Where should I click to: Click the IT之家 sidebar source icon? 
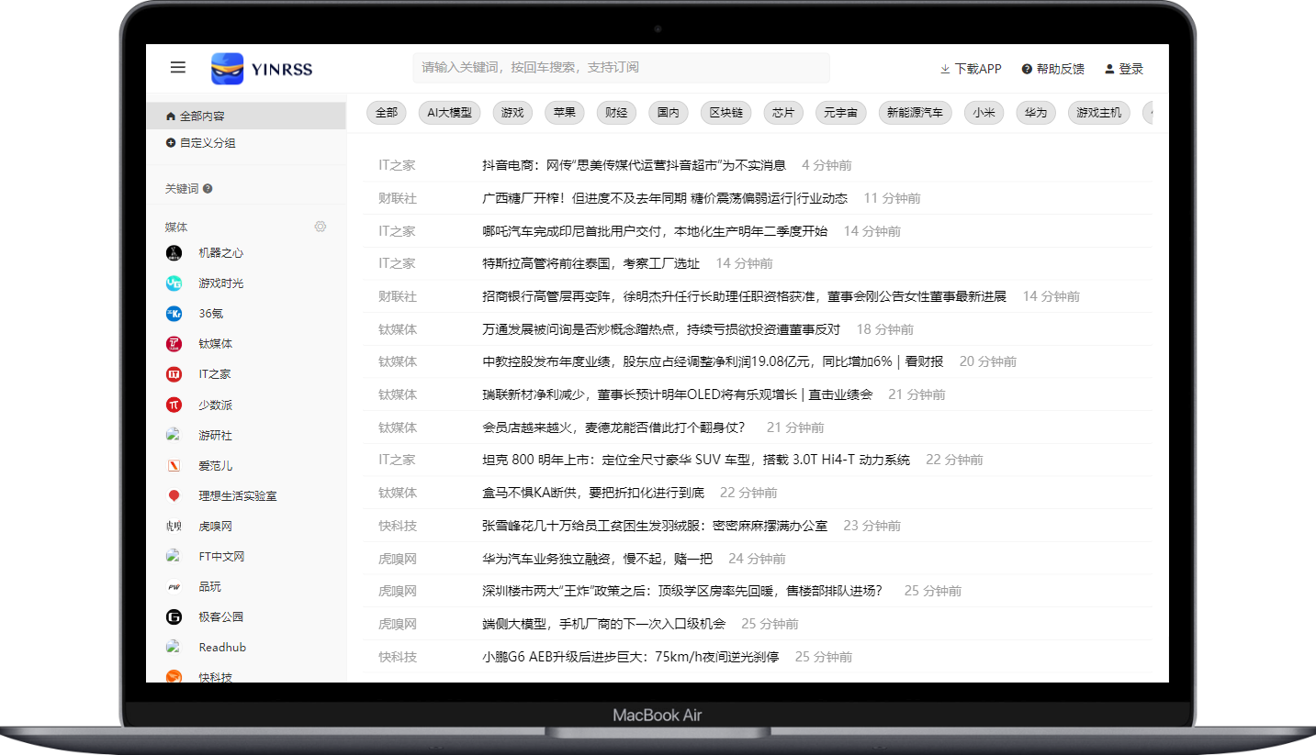click(174, 374)
